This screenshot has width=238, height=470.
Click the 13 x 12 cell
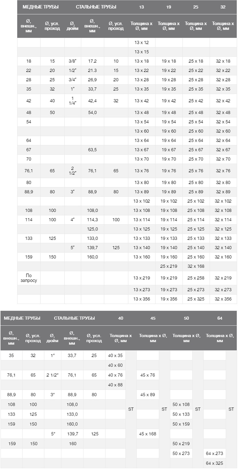(142, 43)
